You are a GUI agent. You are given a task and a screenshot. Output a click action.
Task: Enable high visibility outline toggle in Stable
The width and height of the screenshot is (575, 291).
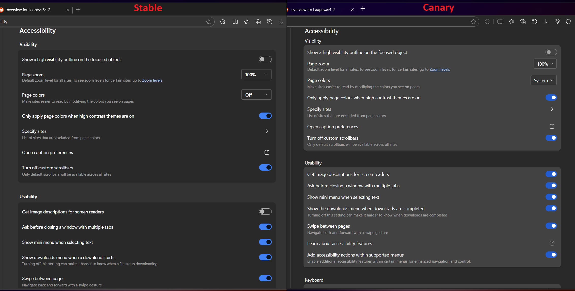point(265,59)
